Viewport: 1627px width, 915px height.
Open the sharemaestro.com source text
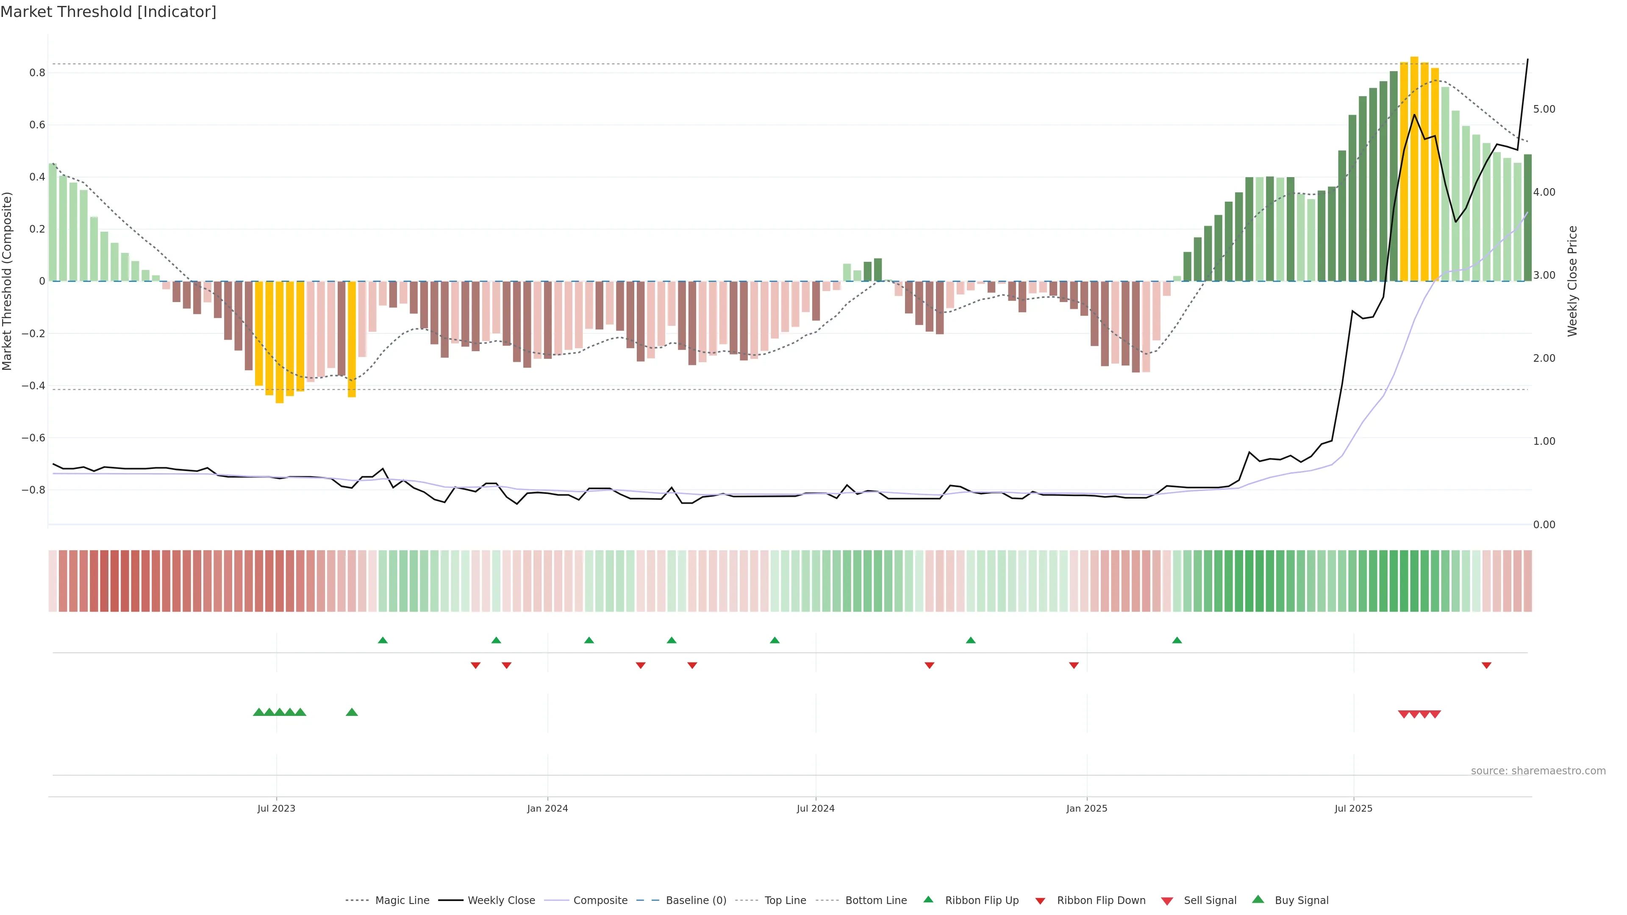pos(1538,771)
